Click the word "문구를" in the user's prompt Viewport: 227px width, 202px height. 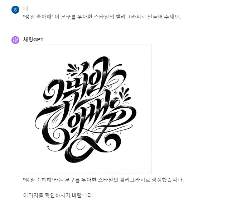(x=68, y=17)
